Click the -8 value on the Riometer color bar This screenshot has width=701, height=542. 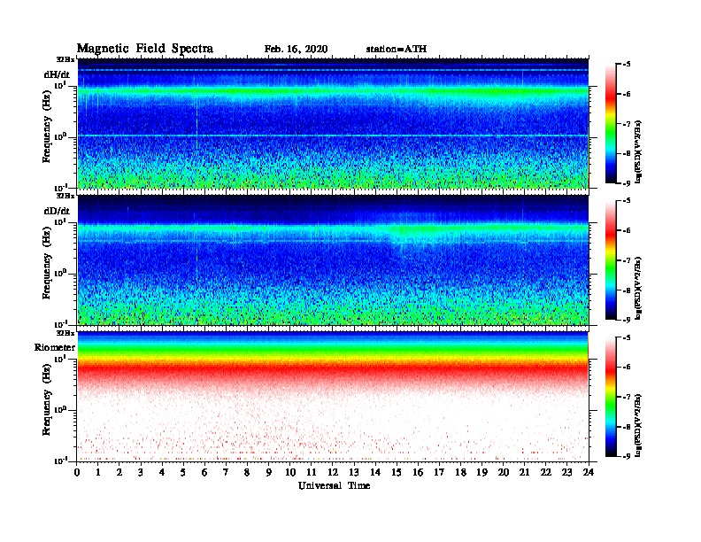click(x=627, y=427)
